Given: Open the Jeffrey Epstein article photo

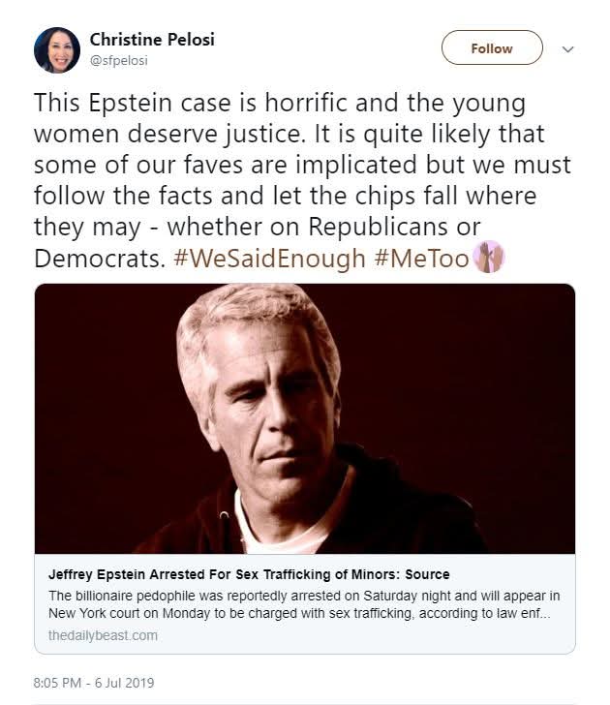Looking at the screenshot, I should 305,418.
